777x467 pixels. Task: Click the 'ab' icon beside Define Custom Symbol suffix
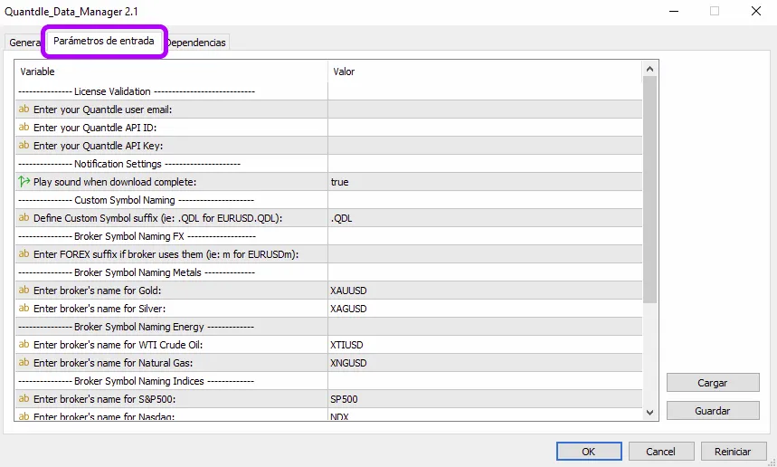pyautogui.click(x=24, y=217)
